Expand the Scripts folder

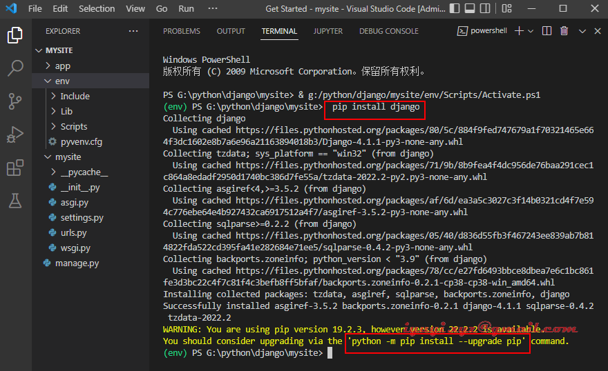73,126
